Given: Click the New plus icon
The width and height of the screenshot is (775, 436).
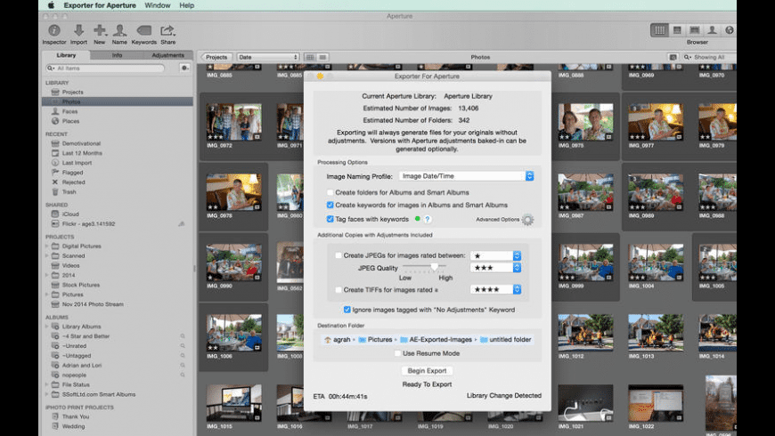Looking at the screenshot, I should coord(100,31).
